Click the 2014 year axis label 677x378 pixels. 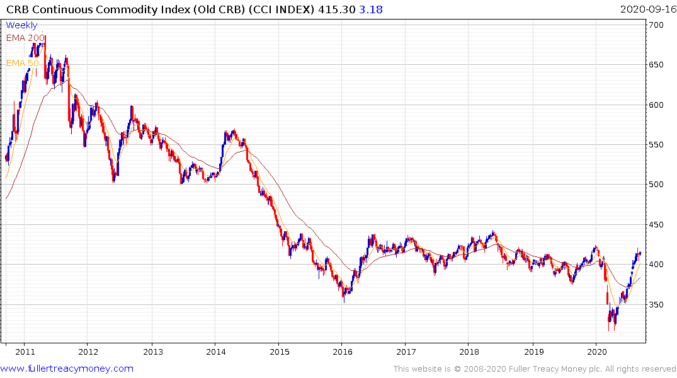pyautogui.click(x=216, y=352)
